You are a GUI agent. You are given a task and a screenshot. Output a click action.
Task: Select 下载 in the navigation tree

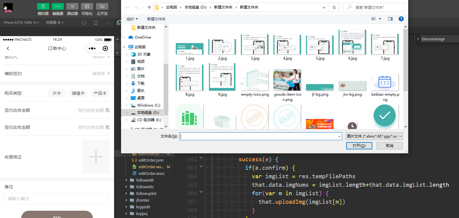click(x=141, y=83)
